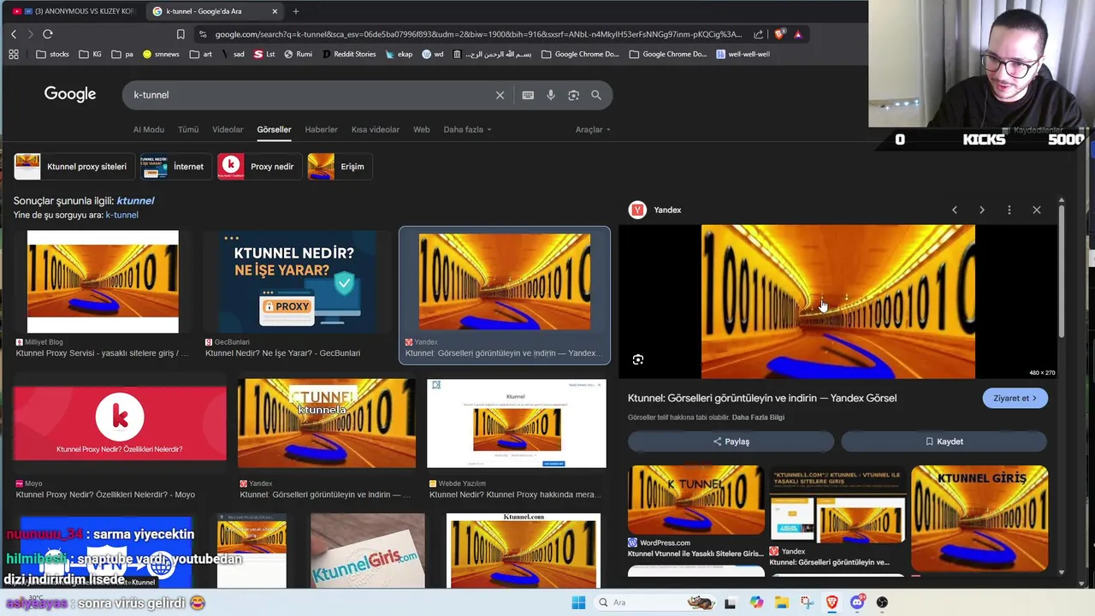The height and width of the screenshot is (616, 1095).
Task: Open the Brave Rewards triangle icon
Action: click(797, 34)
